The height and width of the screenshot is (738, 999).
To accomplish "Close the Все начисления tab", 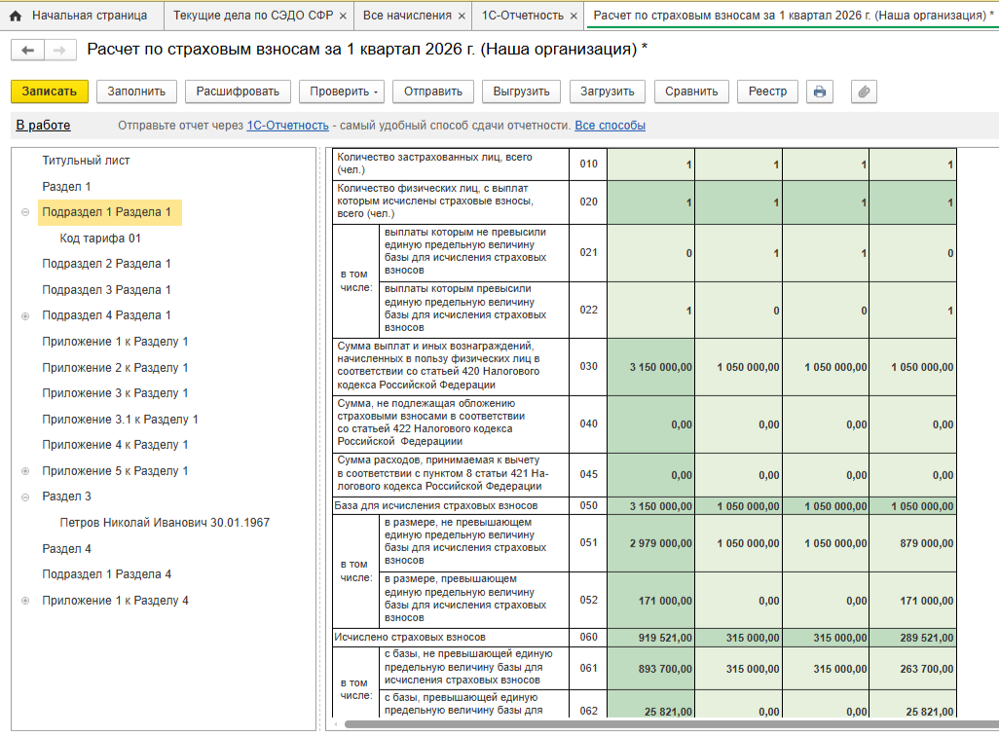I will pyautogui.click(x=462, y=17).
